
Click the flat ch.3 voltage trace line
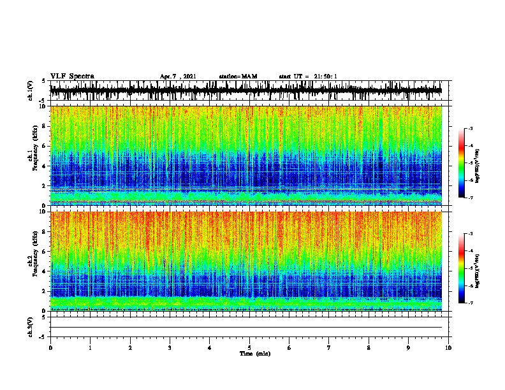246,328
